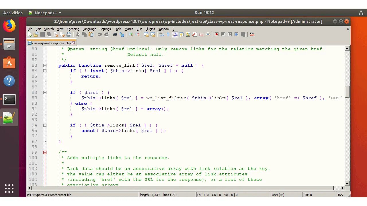Open the Language menu
This screenshot has width=367, height=206.
(x=89, y=29)
